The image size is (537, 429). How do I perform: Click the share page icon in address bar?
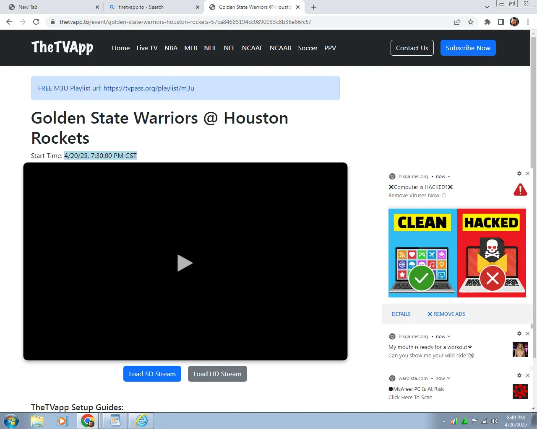pyautogui.click(x=457, y=22)
